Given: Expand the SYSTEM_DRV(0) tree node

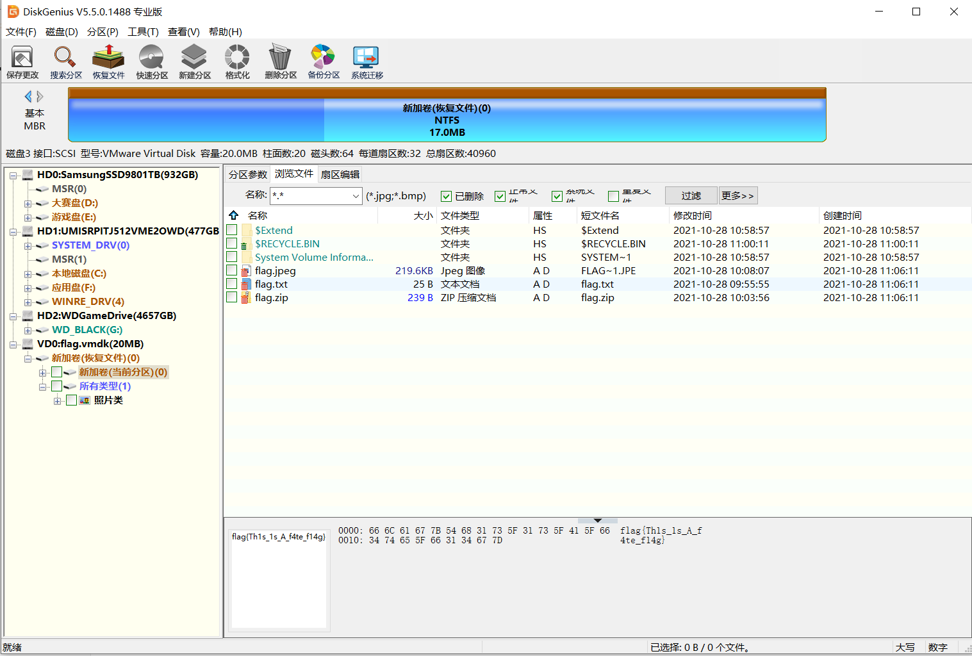Looking at the screenshot, I should tap(28, 246).
